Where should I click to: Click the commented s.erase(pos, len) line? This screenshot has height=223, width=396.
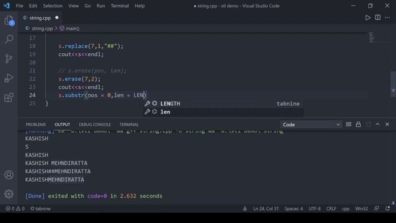[x=92, y=71]
